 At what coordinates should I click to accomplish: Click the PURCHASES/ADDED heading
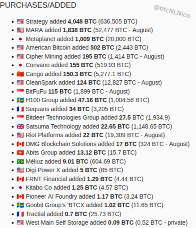(x=38, y=5)
